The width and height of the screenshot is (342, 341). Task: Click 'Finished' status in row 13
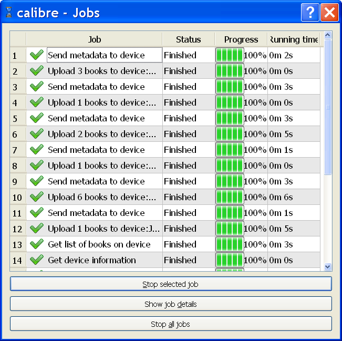tap(180, 244)
